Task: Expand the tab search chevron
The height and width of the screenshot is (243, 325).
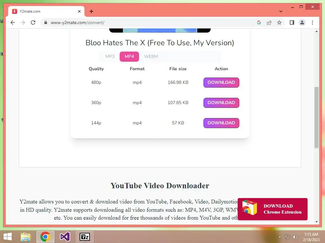Action: click(x=281, y=11)
